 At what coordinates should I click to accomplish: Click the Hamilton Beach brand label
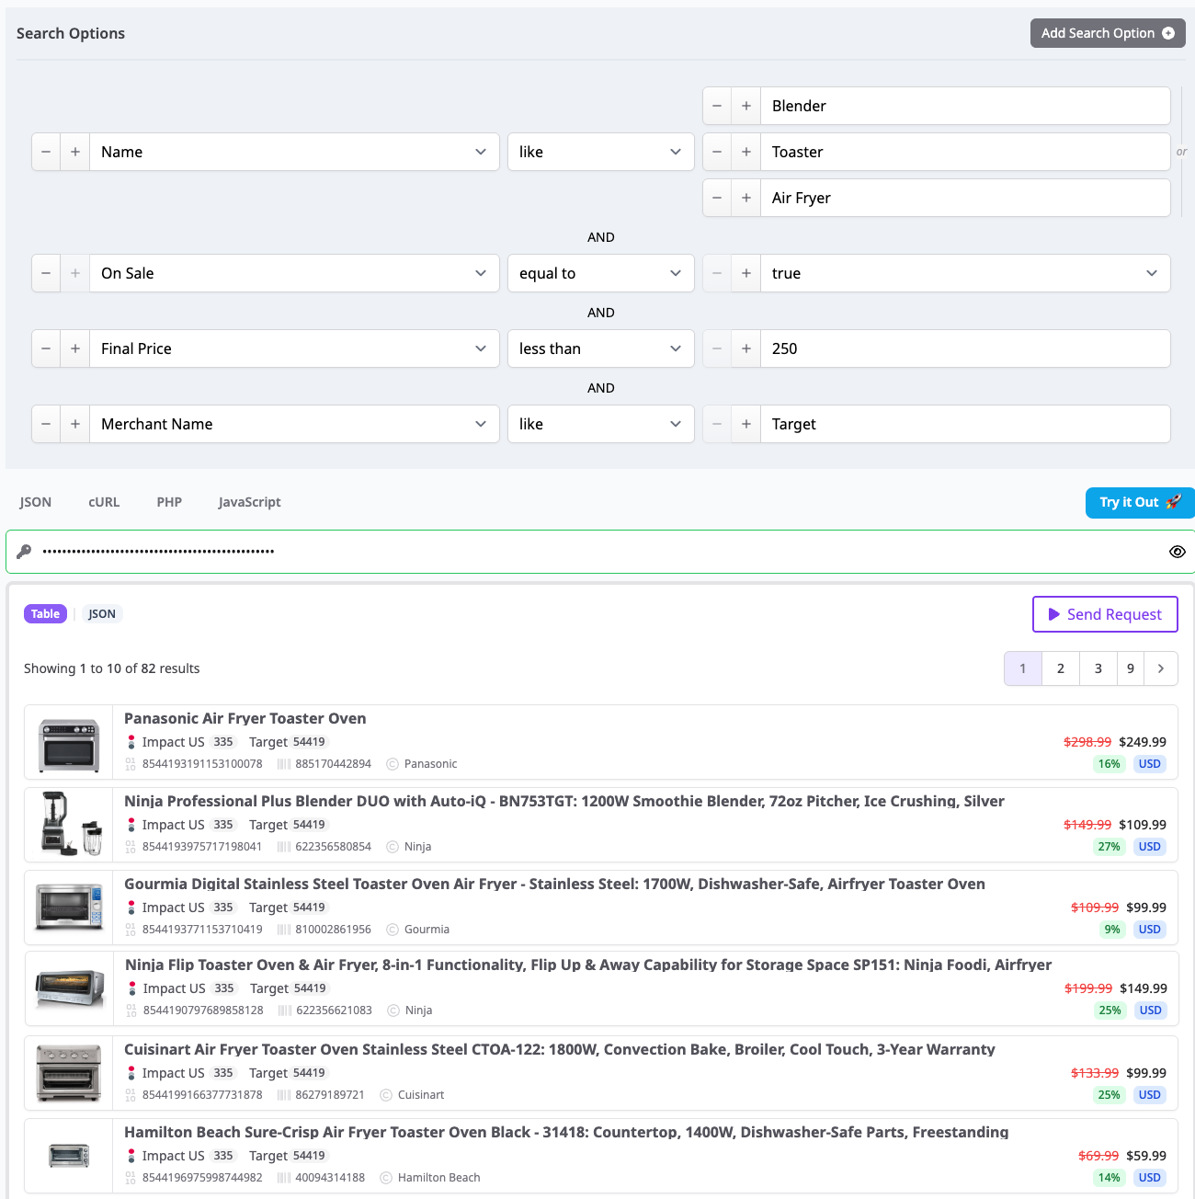(x=438, y=1178)
